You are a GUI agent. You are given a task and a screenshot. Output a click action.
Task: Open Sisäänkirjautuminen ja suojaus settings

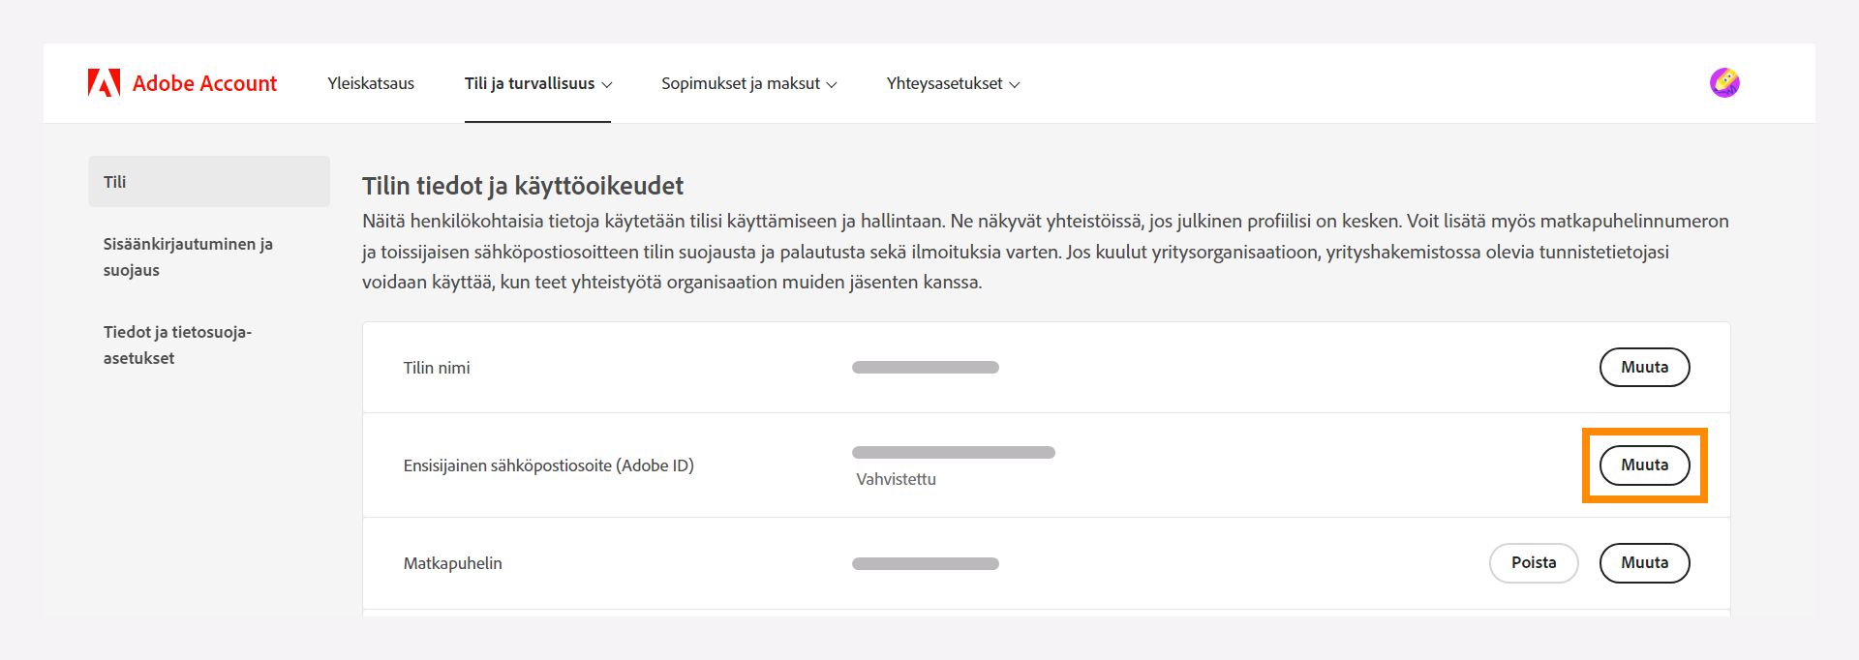(189, 257)
